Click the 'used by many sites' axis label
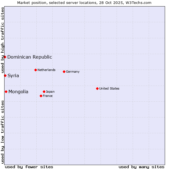The width and height of the screenshot is (169, 169). pos(141,167)
